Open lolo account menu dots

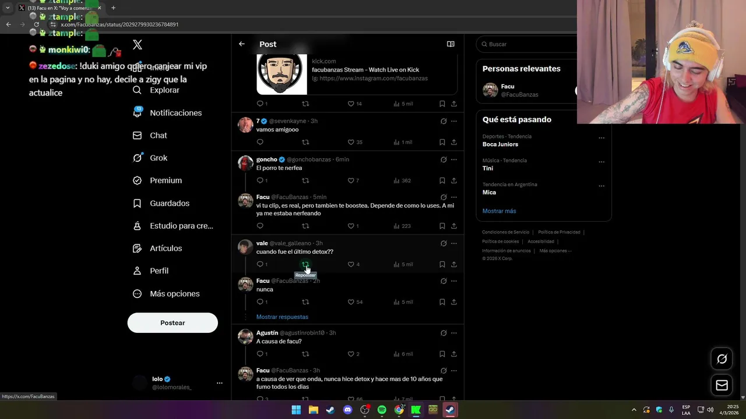[x=220, y=383]
